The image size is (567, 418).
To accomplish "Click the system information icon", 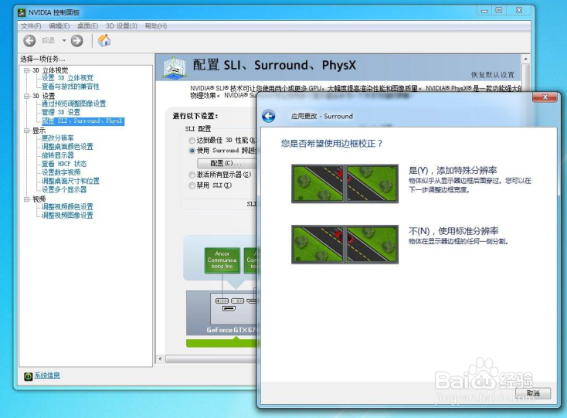I will tap(29, 376).
